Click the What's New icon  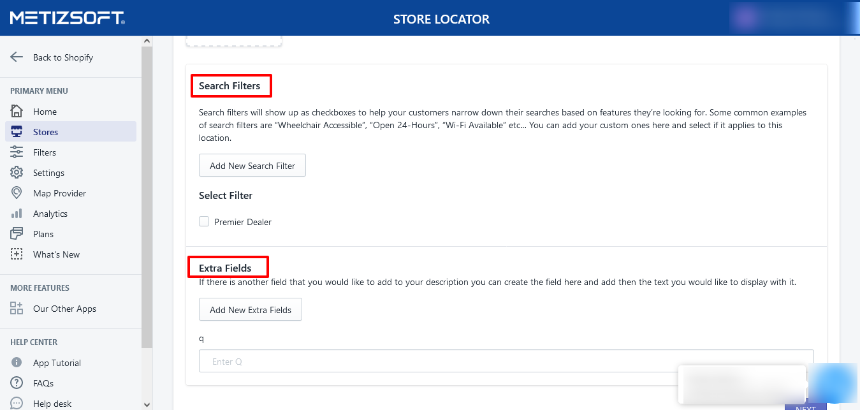pos(17,254)
